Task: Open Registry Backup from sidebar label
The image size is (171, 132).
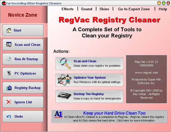Action: point(28,88)
